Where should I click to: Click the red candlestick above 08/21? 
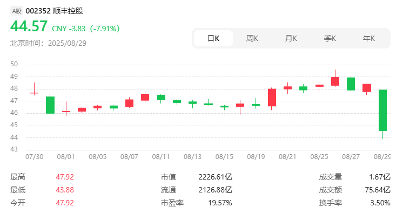point(287,88)
